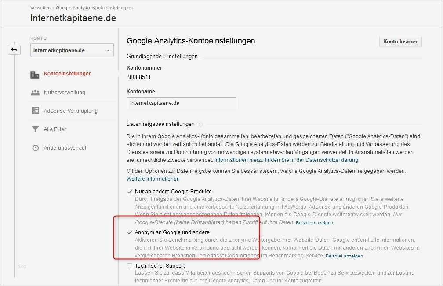Enable the Technischer Support checkbox

(130, 265)
